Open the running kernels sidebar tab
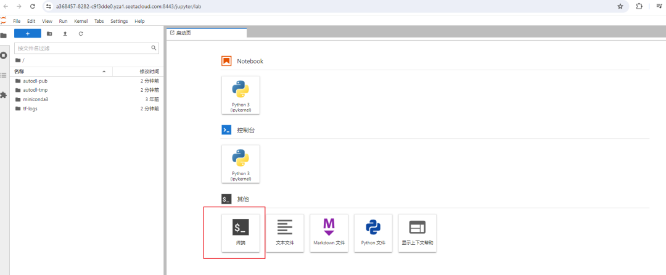Image resolution: width=666 pixels, height=275 pixels. pos(4,55)
